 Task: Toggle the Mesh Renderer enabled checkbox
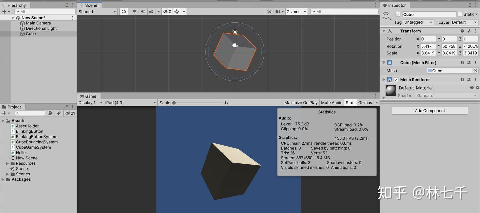[x=396, y=79]
